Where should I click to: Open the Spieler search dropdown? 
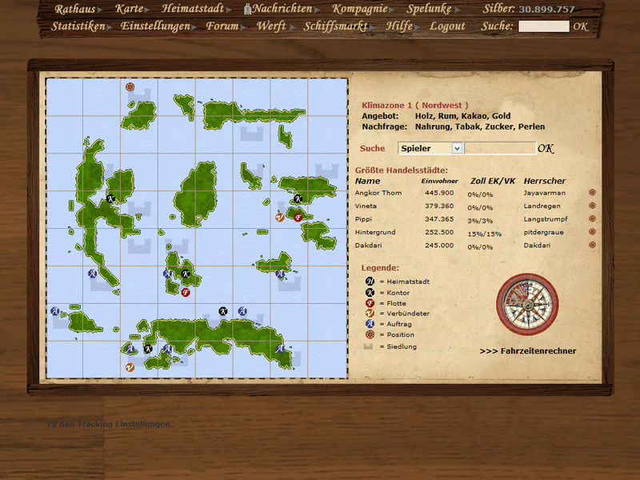point(429,148)
